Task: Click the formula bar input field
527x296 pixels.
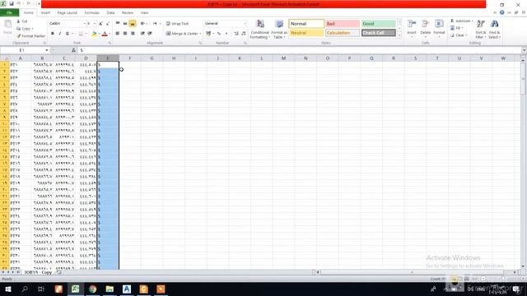Action: point(299,50)
